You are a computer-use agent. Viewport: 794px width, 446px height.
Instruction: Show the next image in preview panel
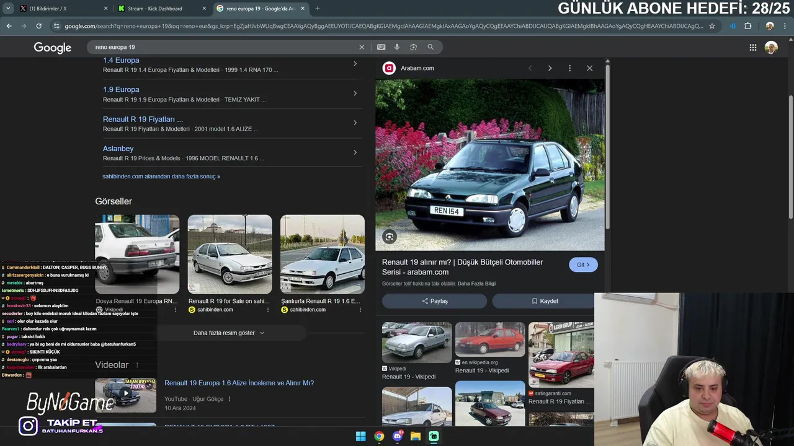tap(550, 68)
